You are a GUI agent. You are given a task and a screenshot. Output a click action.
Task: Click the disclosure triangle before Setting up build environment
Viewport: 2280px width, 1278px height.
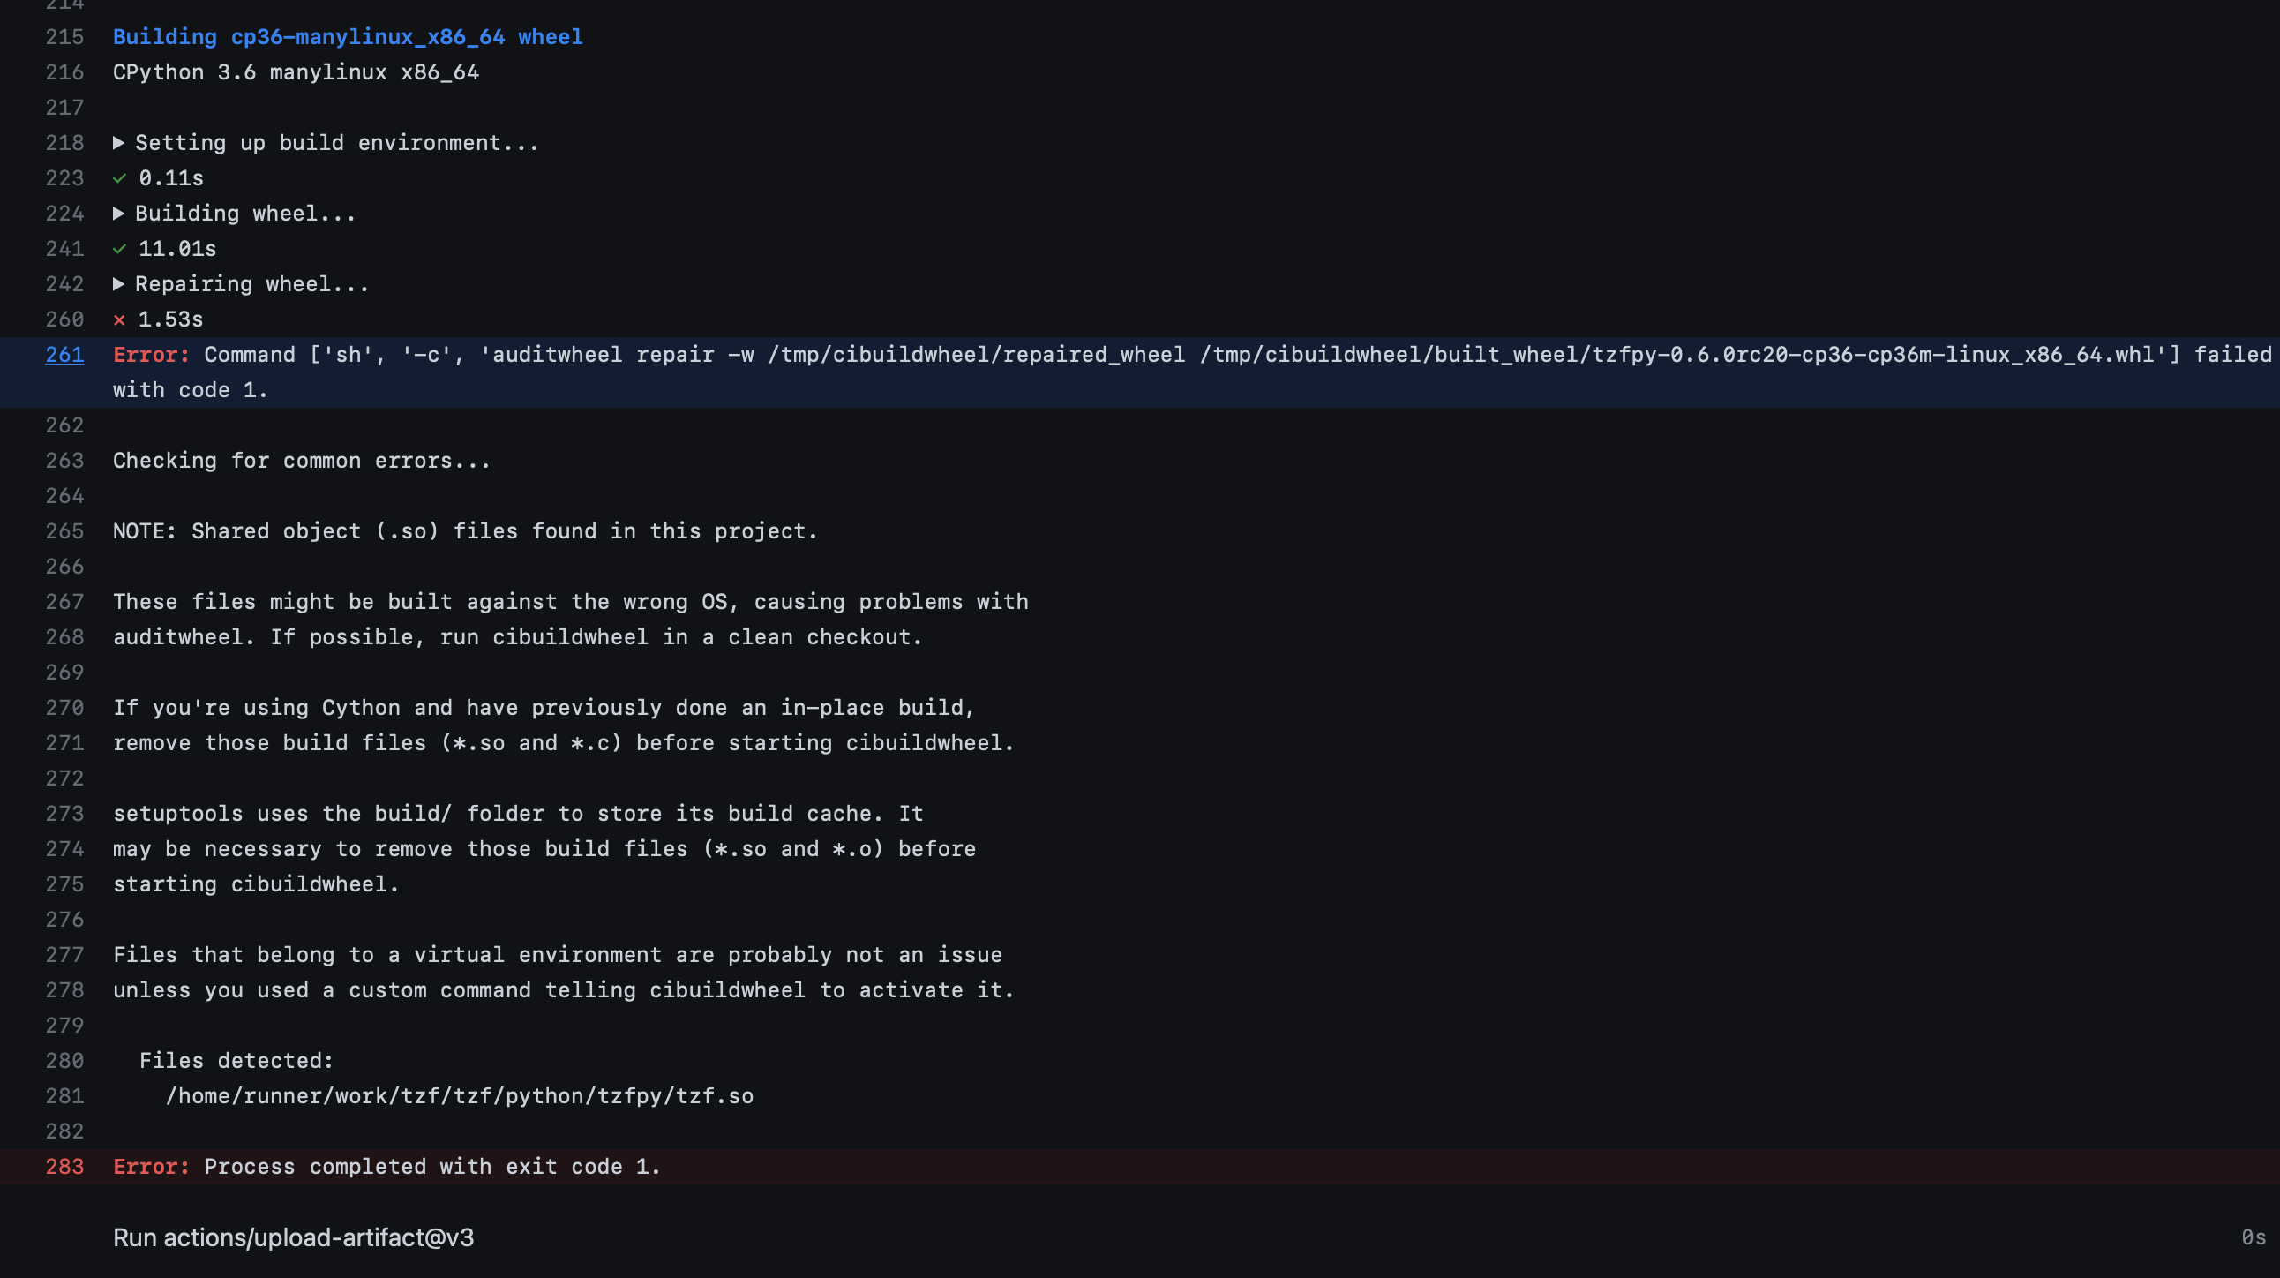click(x=119, y=142)
